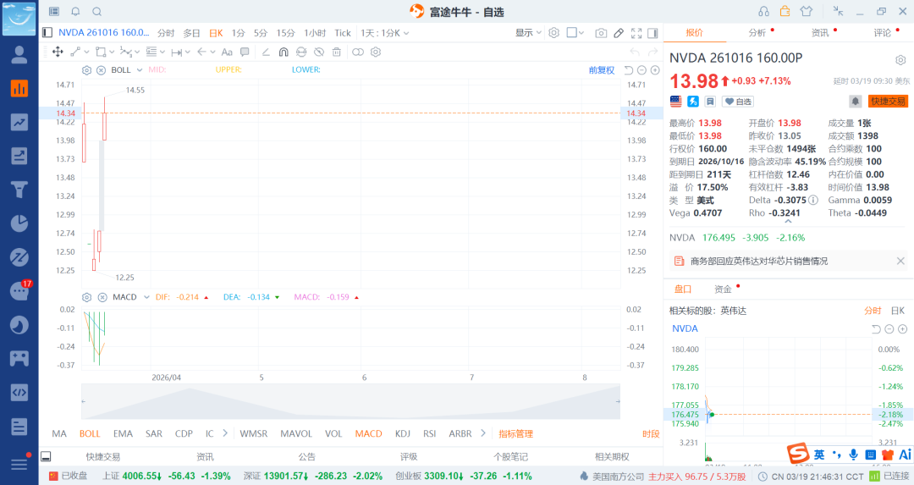Switch to the 评论 tab
The width and height of the screenshot is (914, 485).
(882, 33)
